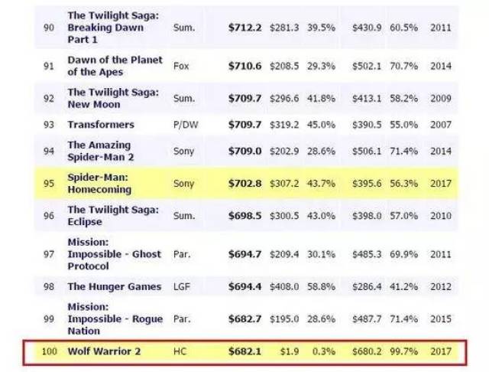The image size is (489, 372).
Task: Open the Wolf Warrior 2 movie link
Action: tap(104, 351)
